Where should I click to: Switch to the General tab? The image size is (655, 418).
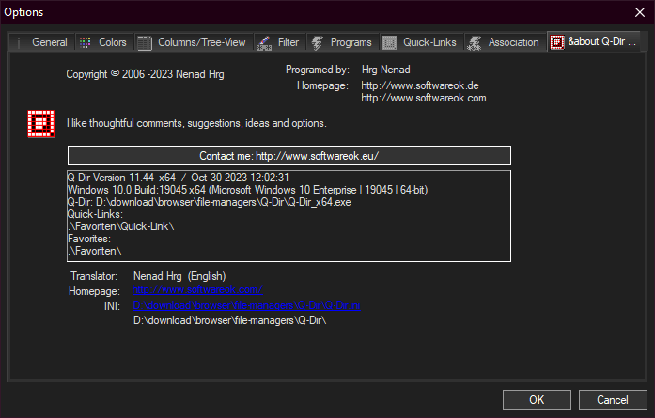click(x=49, y=42)
